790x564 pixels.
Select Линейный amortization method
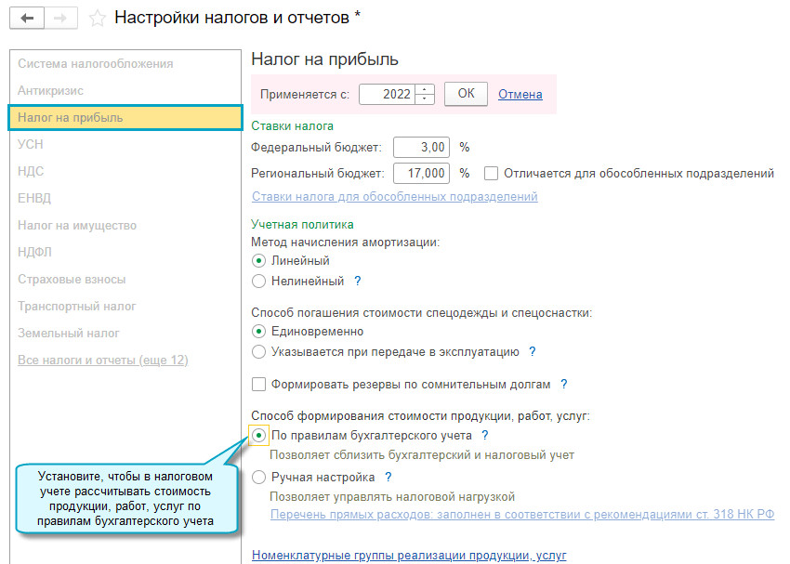258,261
